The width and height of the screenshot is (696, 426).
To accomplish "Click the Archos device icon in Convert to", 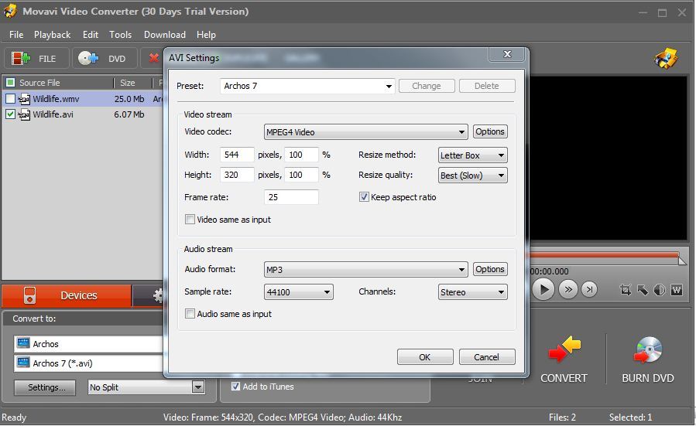I will click(x=23, y=343).
